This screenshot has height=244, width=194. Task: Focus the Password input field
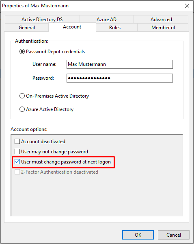point(120,78)
